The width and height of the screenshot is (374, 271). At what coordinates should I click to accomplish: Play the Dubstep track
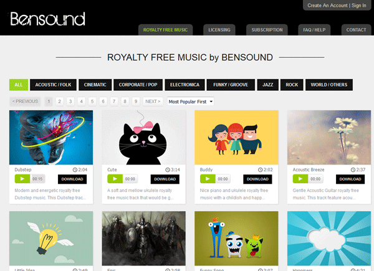(22, 179)
